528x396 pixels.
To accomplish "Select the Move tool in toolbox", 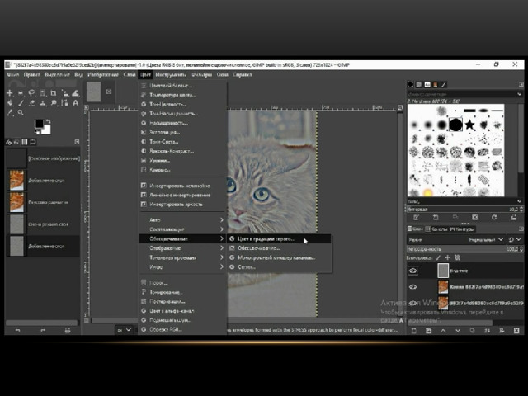I will pyautogui.click(x=10, y=93).
